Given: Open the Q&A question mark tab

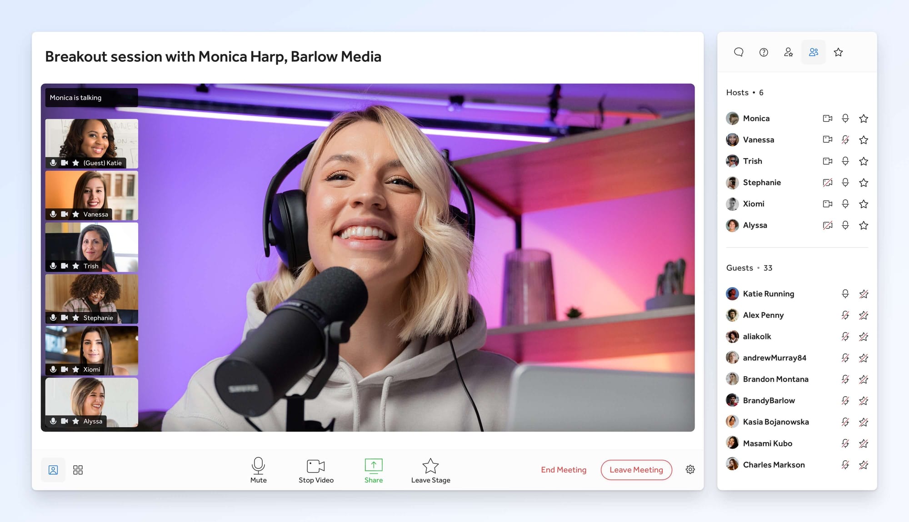Looking at the screenshot, I should (764, 52).
